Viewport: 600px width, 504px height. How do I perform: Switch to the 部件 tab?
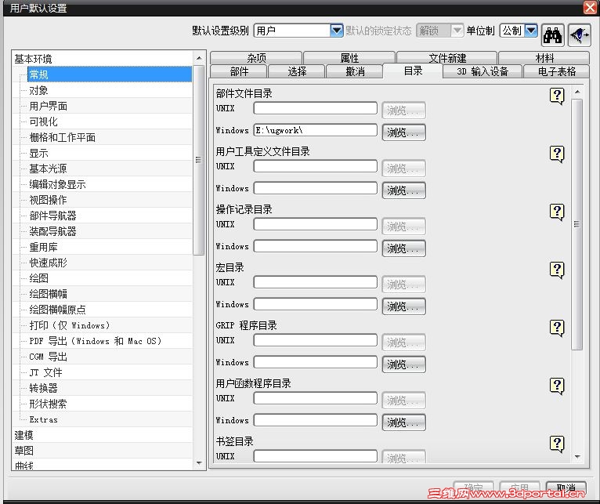239,71
